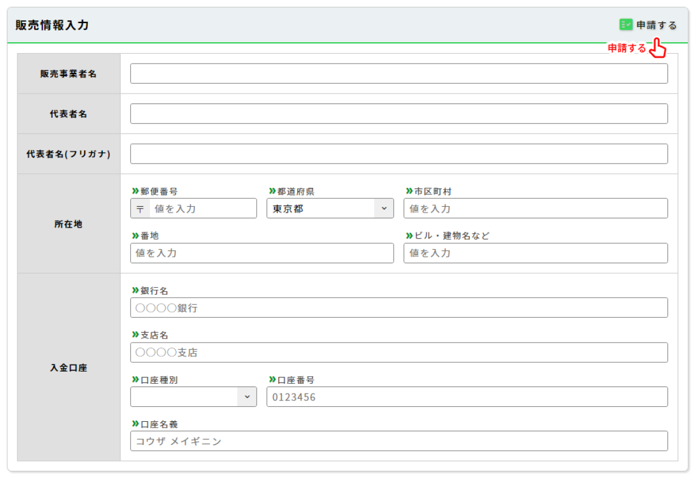Click the 支店名 field with ○○○○支店 placeholder
The image size is (694, 479).
(398, 352)
